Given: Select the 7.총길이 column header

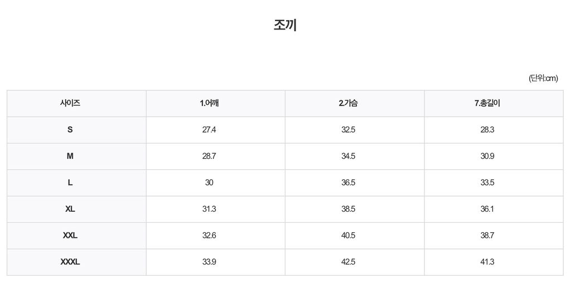Looking at the screenshot, I should click(487, 103).
